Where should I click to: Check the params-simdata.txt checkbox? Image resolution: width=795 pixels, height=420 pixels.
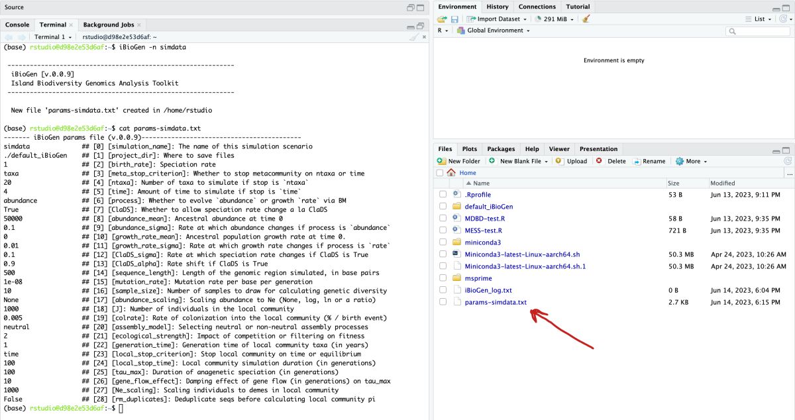tap(443, 302)
